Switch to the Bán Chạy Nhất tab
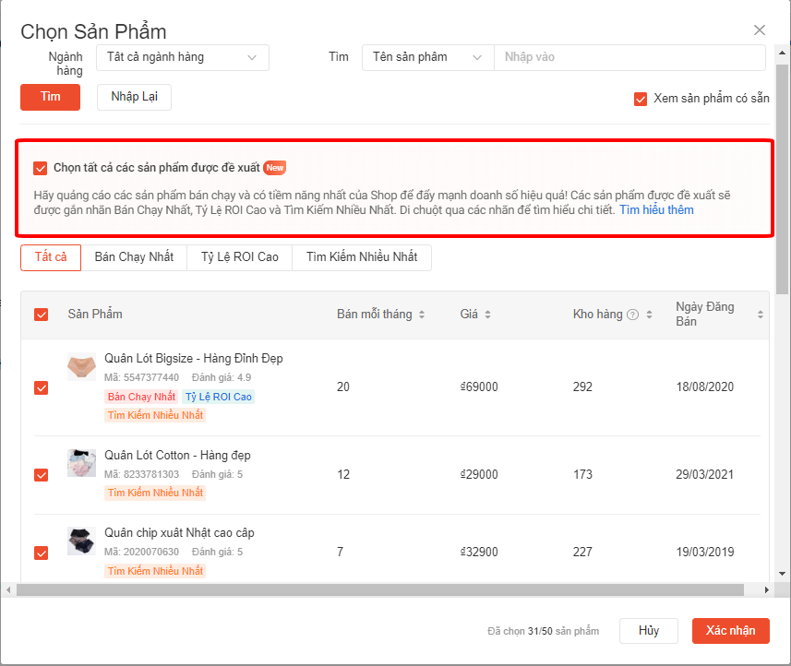The height and width of the screenshot is (666, 791). (x=134, y=257)
